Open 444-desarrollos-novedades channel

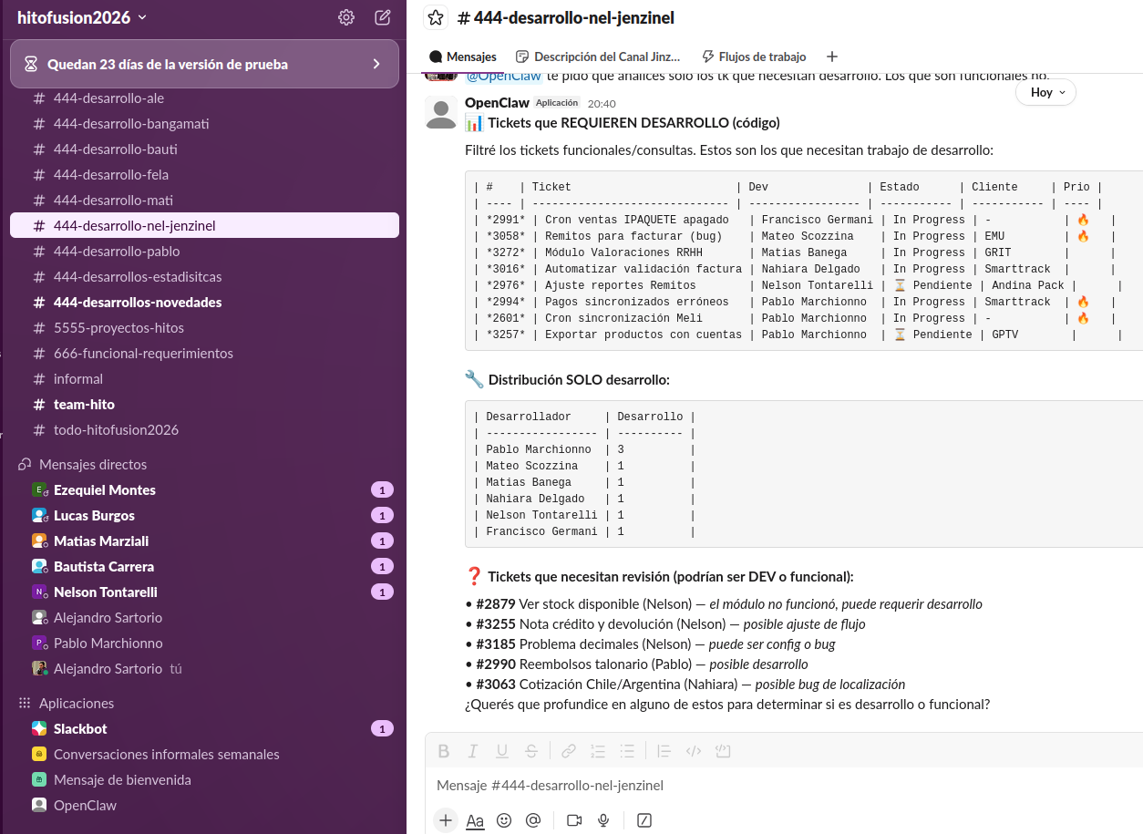pyautogui.click(x=138, y=303)
